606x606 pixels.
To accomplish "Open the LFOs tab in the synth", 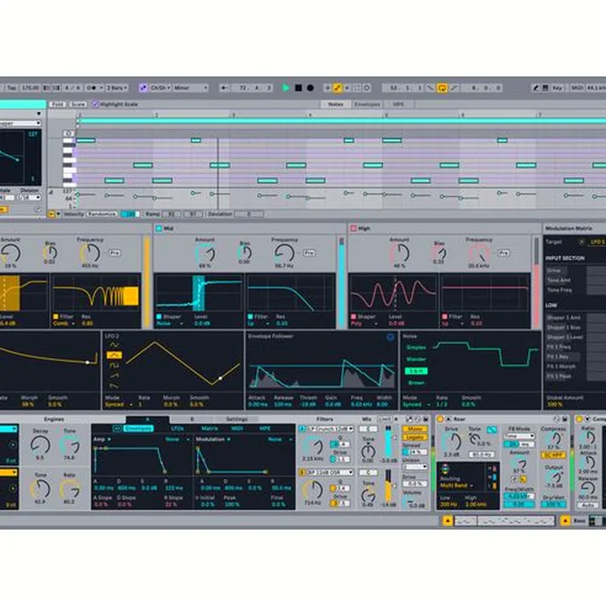I will (177, 429).
